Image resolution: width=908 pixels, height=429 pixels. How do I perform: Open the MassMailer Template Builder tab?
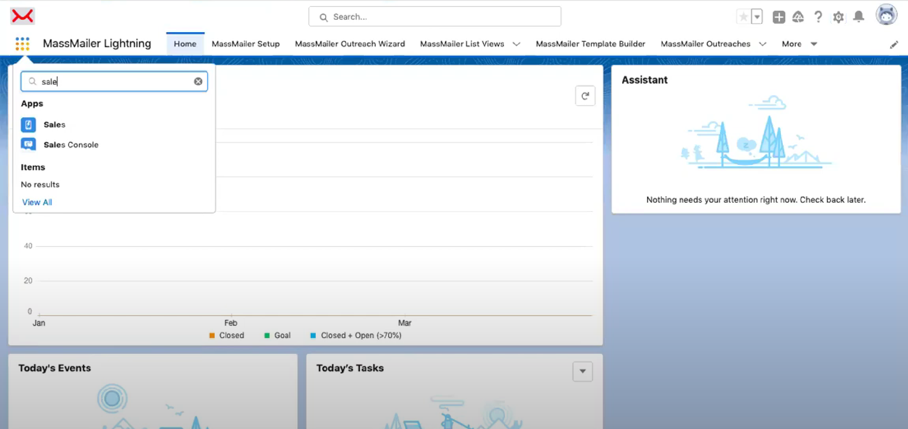pyautogui.click(x=590, y=44)
